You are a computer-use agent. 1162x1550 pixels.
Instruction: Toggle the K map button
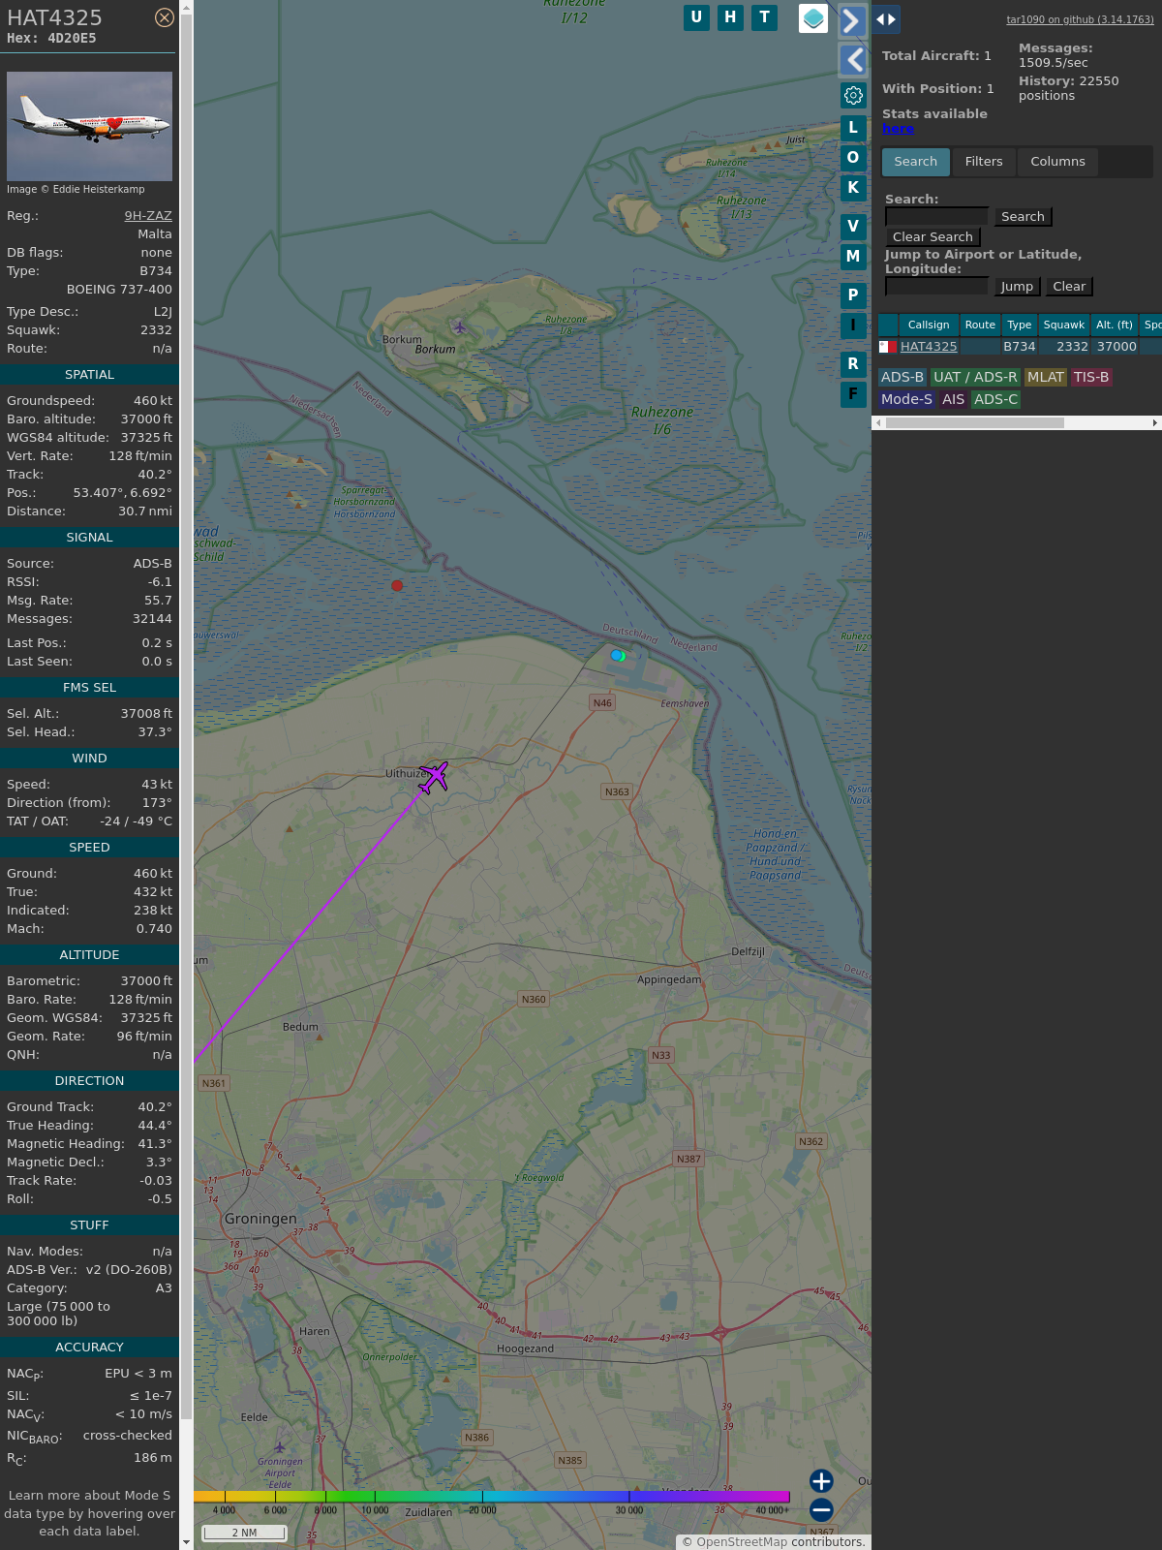pyautogui.click(x=853, y=188)
